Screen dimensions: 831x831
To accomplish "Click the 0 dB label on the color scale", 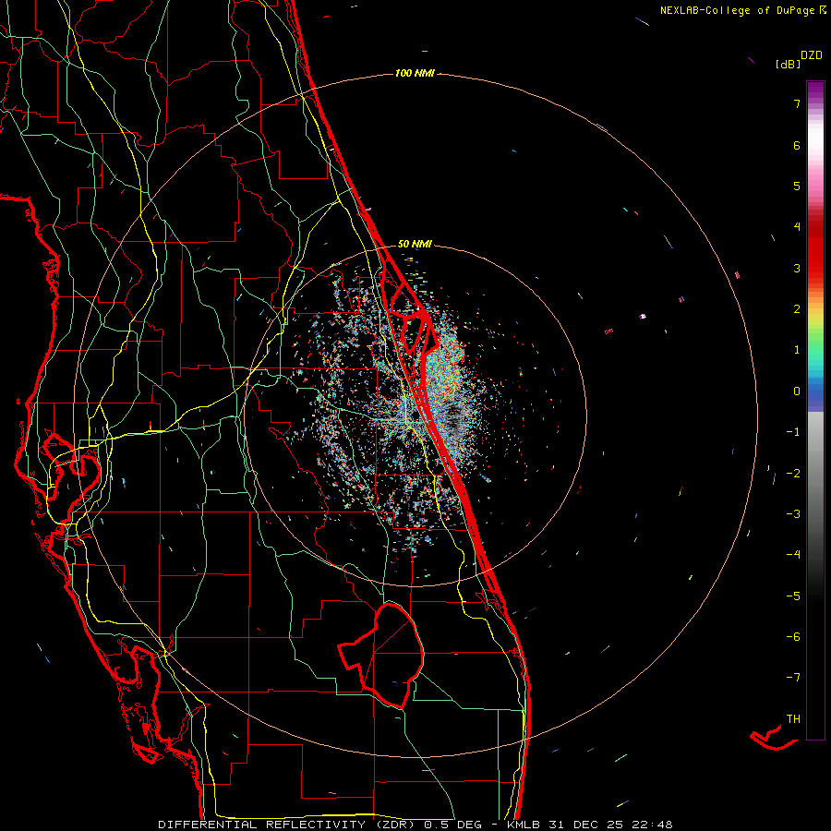I will (797, 391).
